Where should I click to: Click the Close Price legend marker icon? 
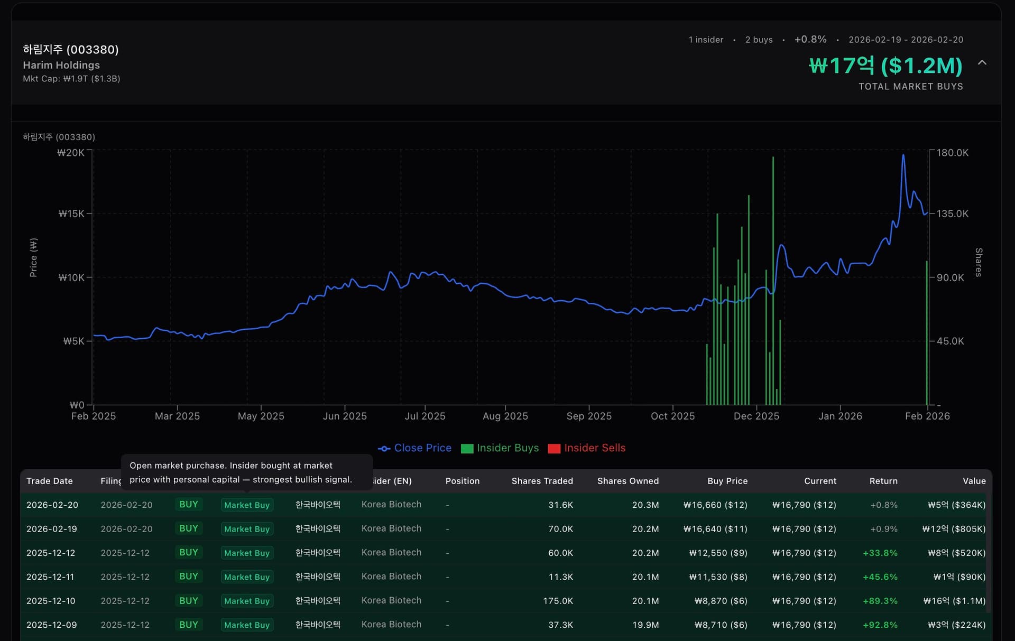pos(385,448)
